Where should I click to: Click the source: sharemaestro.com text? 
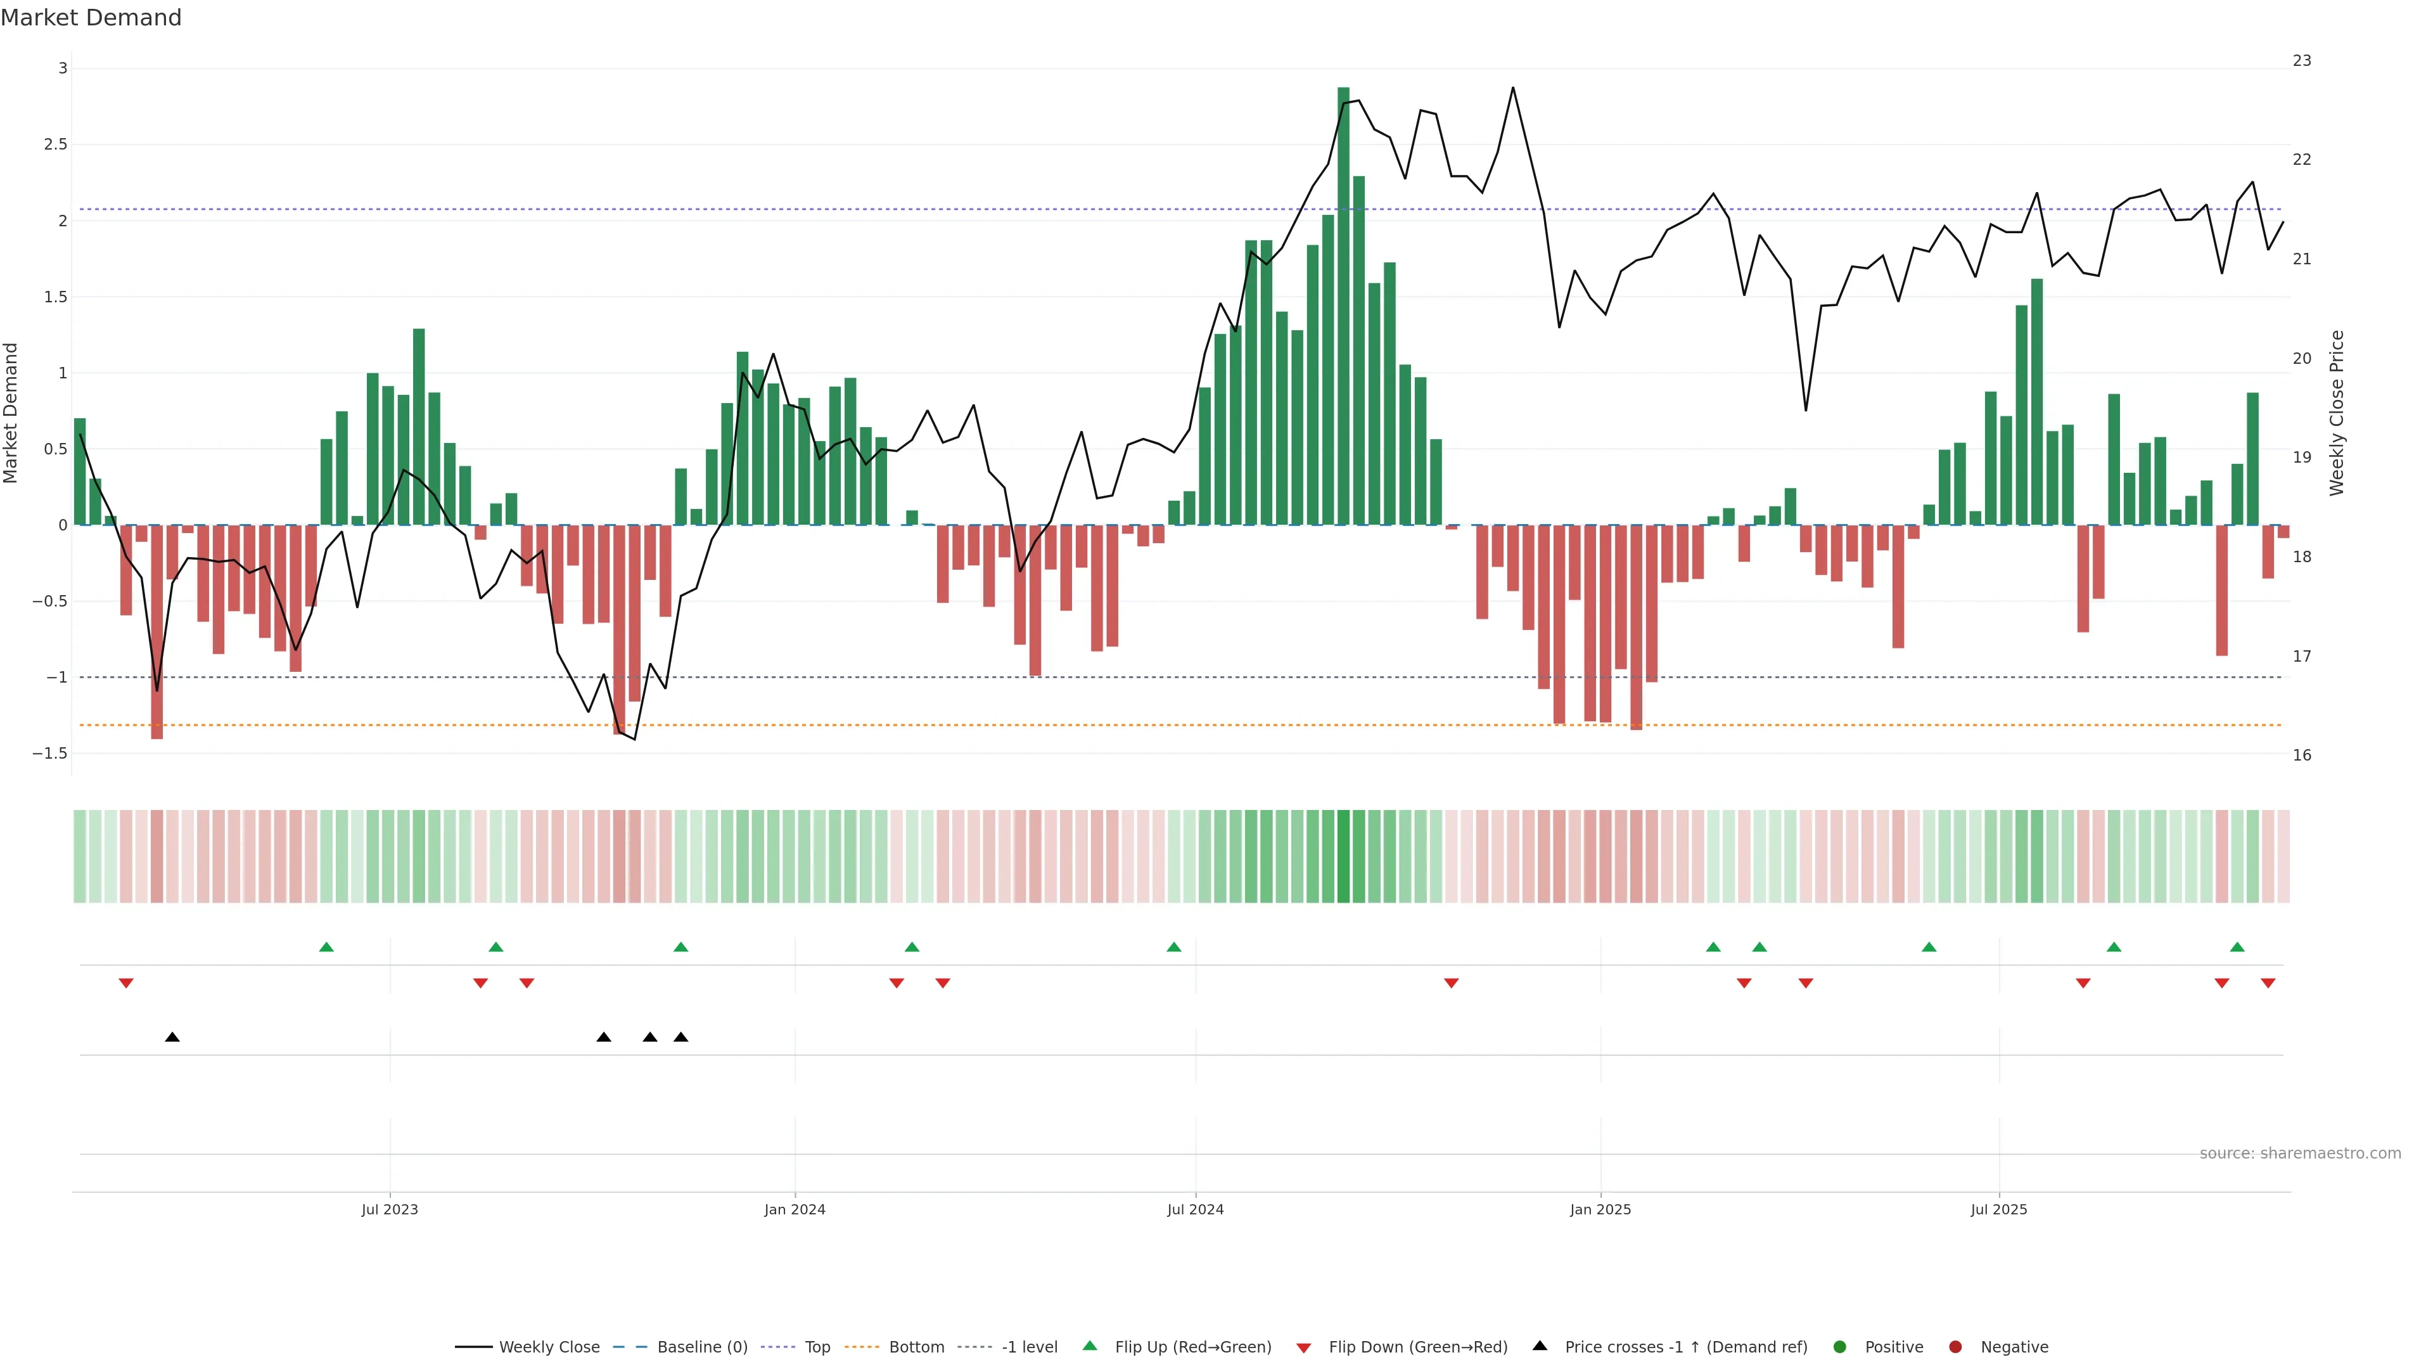pos(2300,1153)
